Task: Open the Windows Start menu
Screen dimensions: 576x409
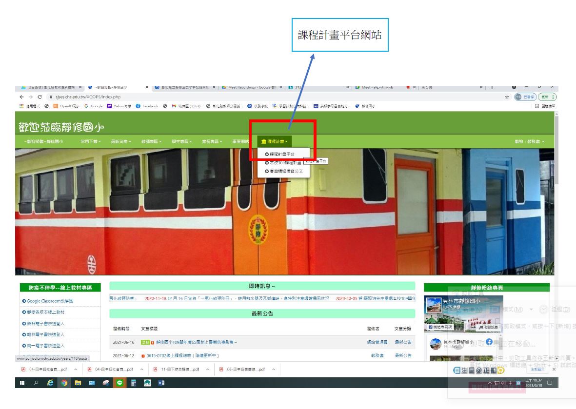Action: (22, 383)
